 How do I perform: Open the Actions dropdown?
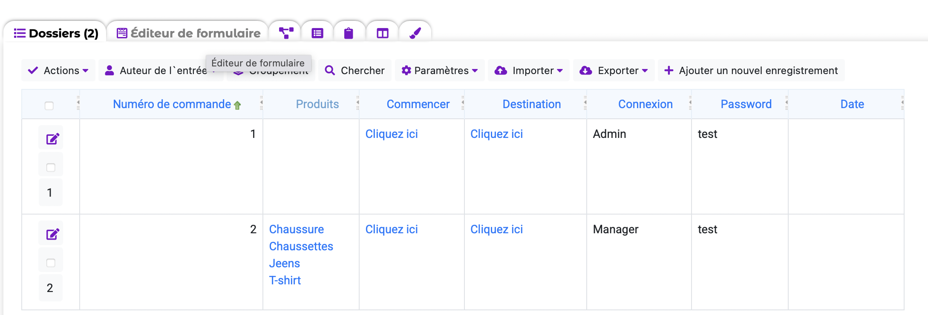pos(58,70)
